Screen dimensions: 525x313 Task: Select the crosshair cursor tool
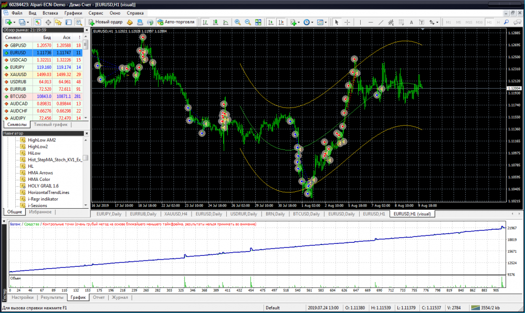click(x=348, y=23)
